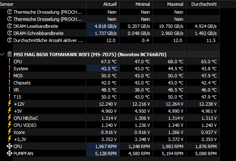Select the PUMPFAN row label
236x161 pixels.
(23, 154)
